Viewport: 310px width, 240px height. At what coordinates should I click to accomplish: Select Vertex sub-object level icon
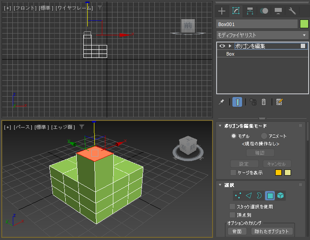[x=238, y=196]
